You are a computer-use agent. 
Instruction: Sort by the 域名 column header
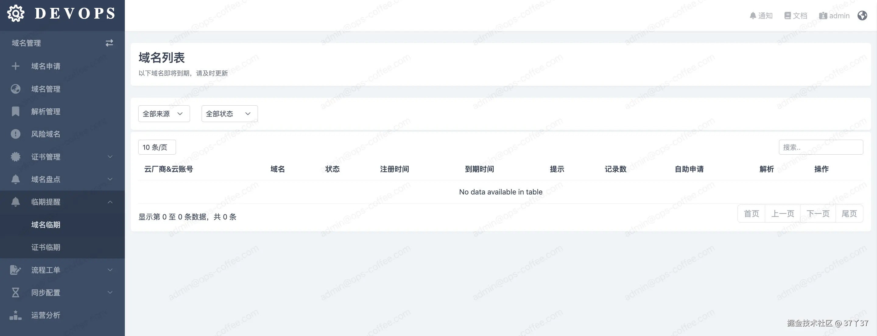coord(277,169)
